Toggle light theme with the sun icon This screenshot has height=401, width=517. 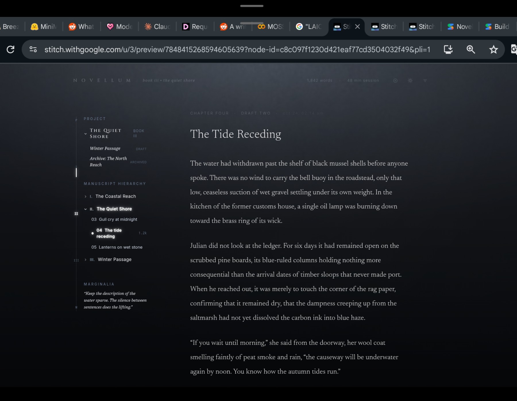pos(410,81)
